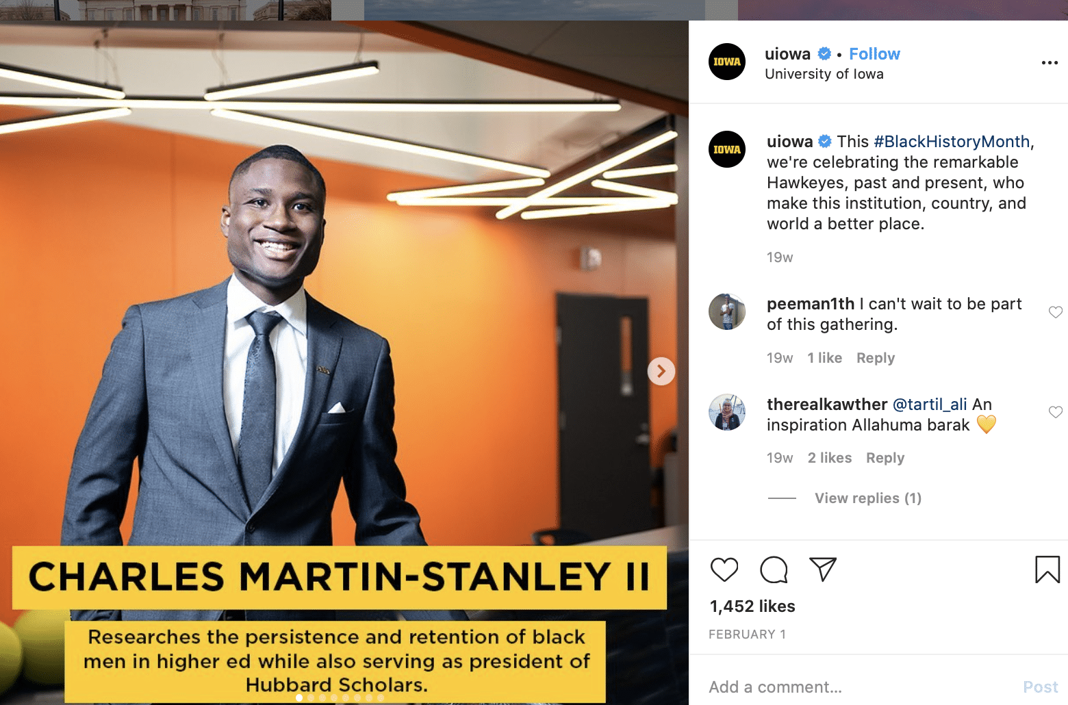Open therealkawther's profile picture
1068x705 pixels.
coord(727,412)
